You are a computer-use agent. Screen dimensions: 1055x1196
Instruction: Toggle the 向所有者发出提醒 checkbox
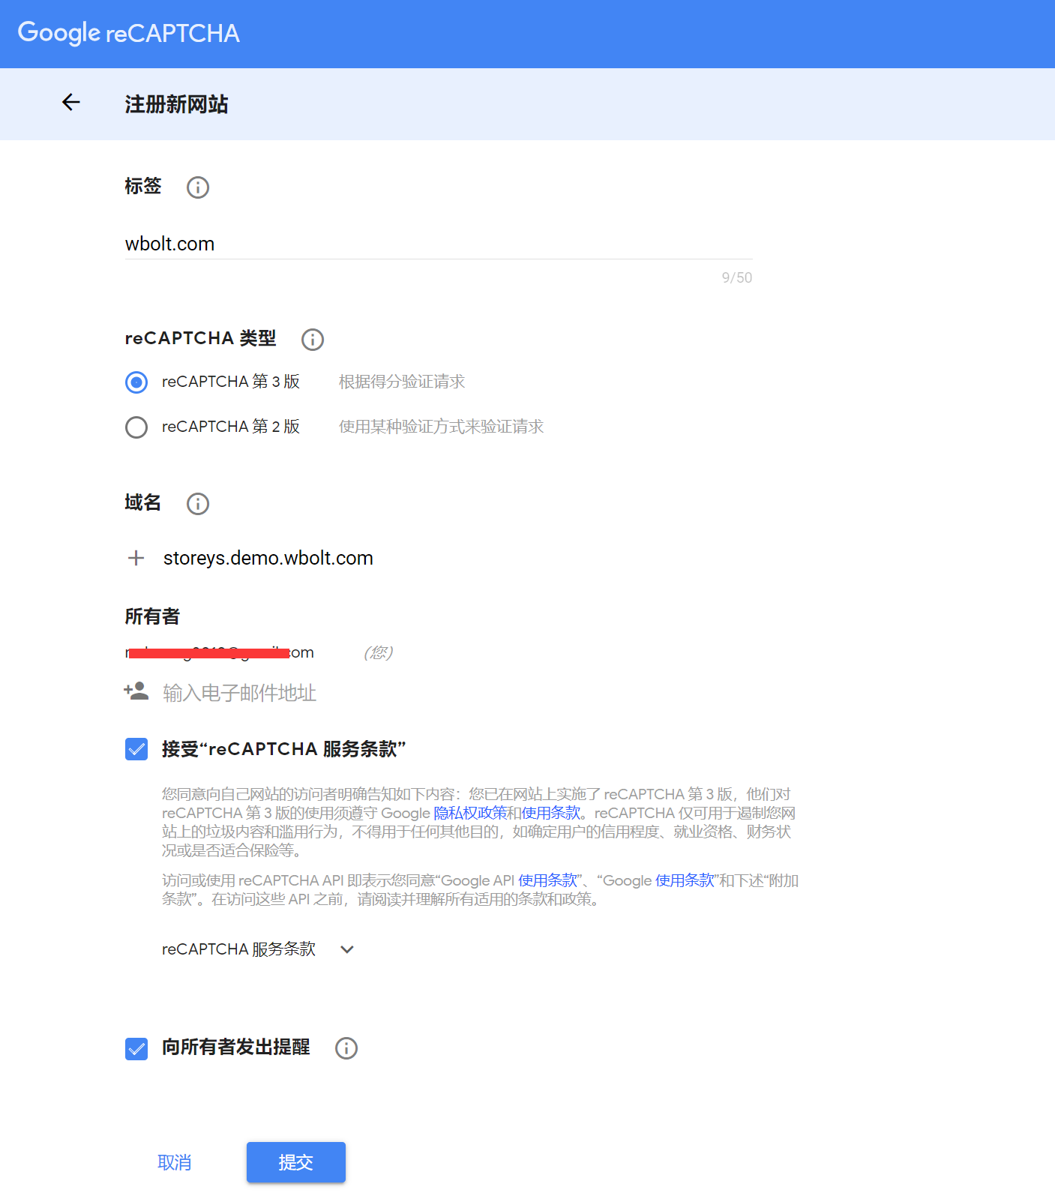pyautogui.click(x=136, y=1048)
